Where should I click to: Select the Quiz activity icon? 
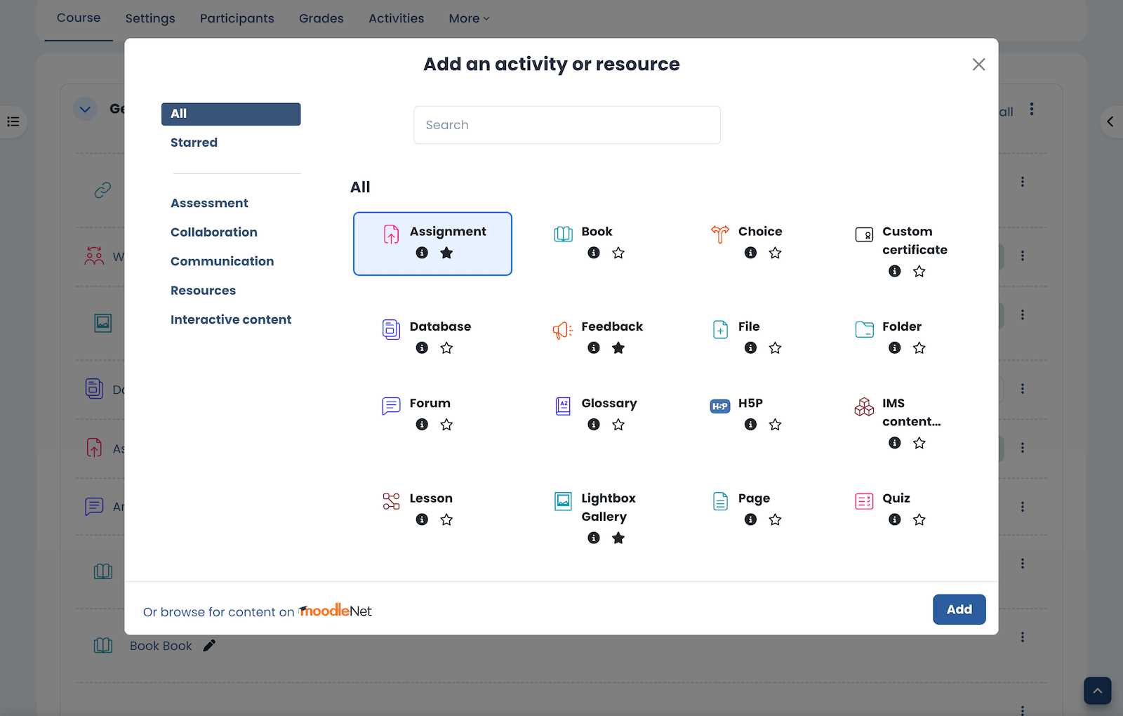pyautogui.click(x=864, y=500)
